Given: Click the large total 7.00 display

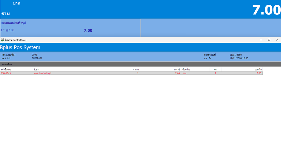Looking at the screenshot, I should pos(266,10).
